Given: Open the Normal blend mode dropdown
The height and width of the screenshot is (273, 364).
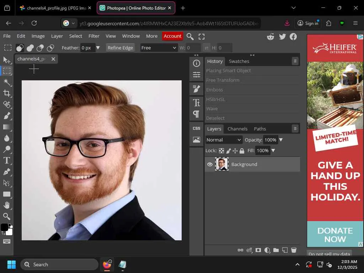Looking at the screenshot, I should (x=224, y=140).
